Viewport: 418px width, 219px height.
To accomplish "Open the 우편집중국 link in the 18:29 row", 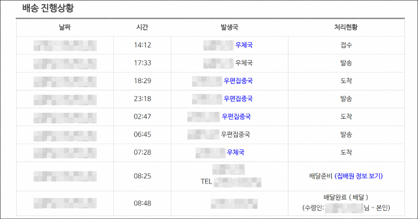I will tap(238, 81).
